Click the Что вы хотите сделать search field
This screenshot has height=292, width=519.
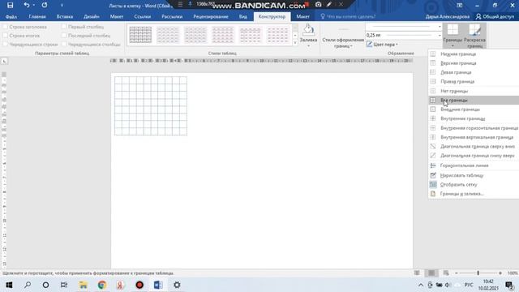click(x=348, y=16)
